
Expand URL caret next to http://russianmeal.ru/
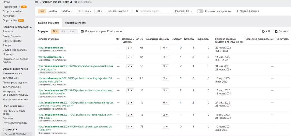click(63, 57)
